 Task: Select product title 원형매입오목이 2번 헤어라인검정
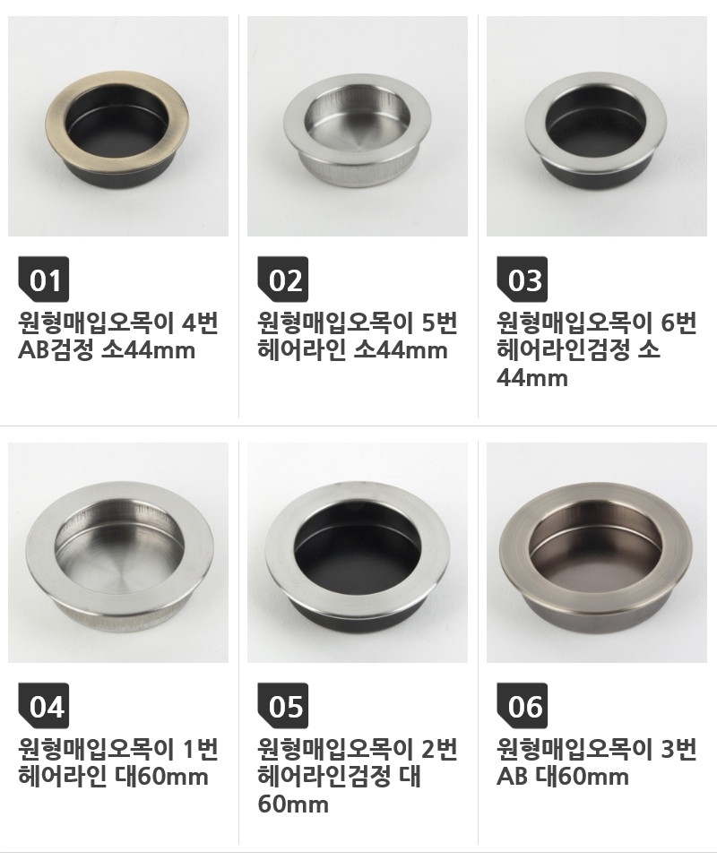358,776
